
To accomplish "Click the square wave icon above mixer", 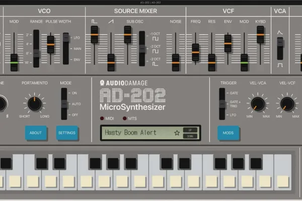I will (x=94, y=21).
